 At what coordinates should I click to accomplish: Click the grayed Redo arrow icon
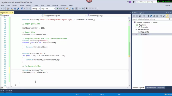click(27, 9)
